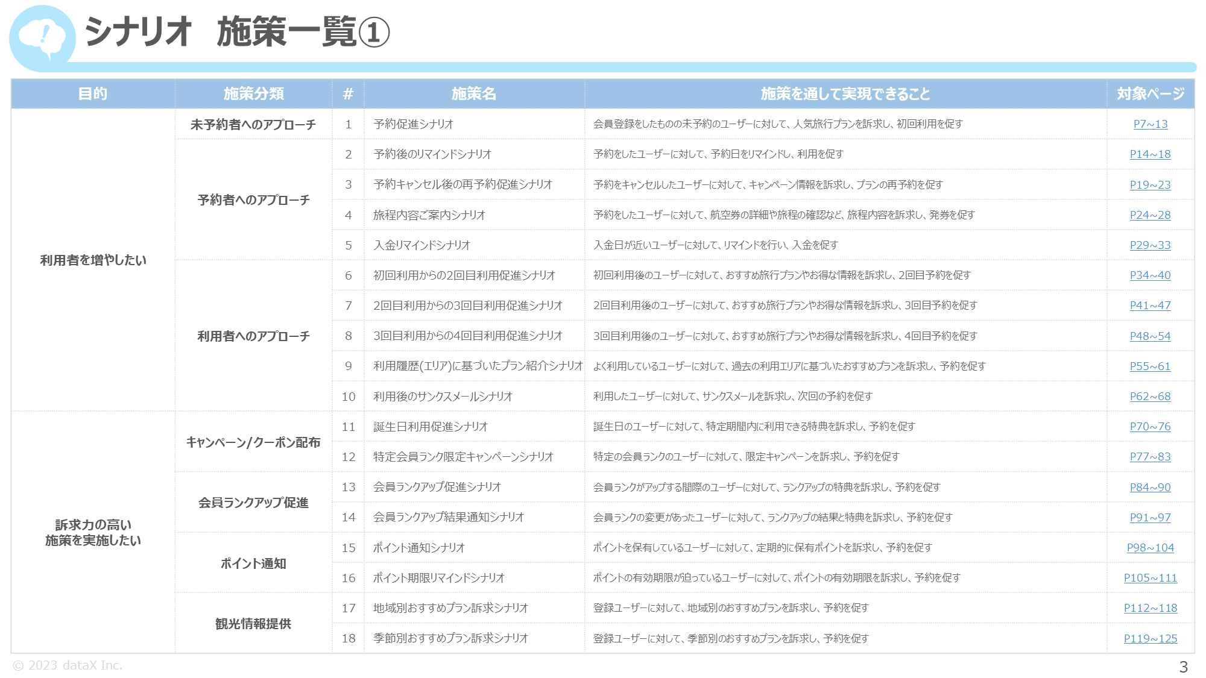Select 入金リマインドシナリオ scenario name

pyautogui.click(x=421, y=245)
